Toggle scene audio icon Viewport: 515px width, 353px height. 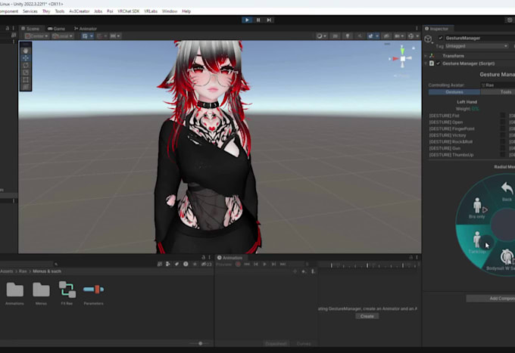point(360,36)
